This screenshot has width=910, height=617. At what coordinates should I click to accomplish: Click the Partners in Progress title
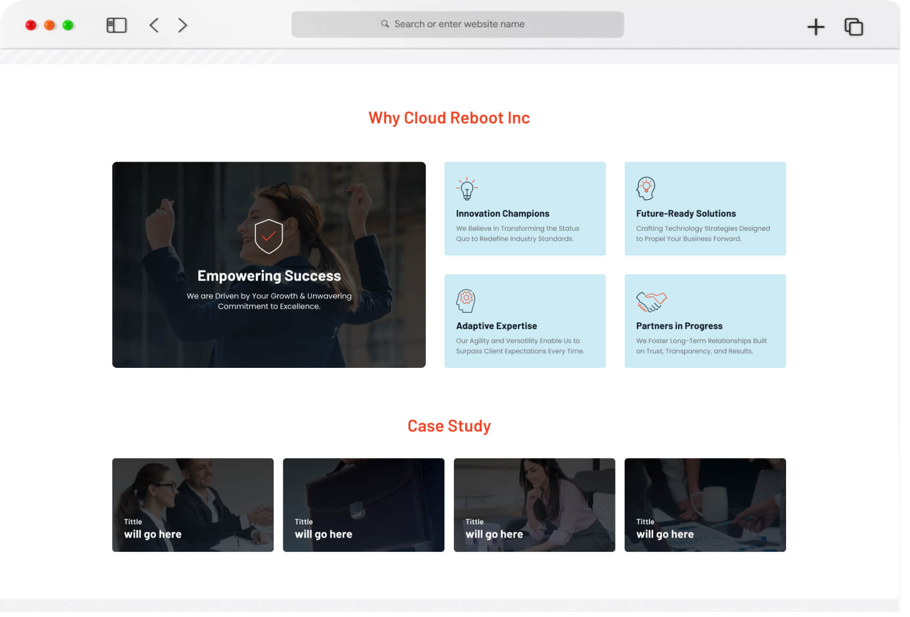(679, 326)
